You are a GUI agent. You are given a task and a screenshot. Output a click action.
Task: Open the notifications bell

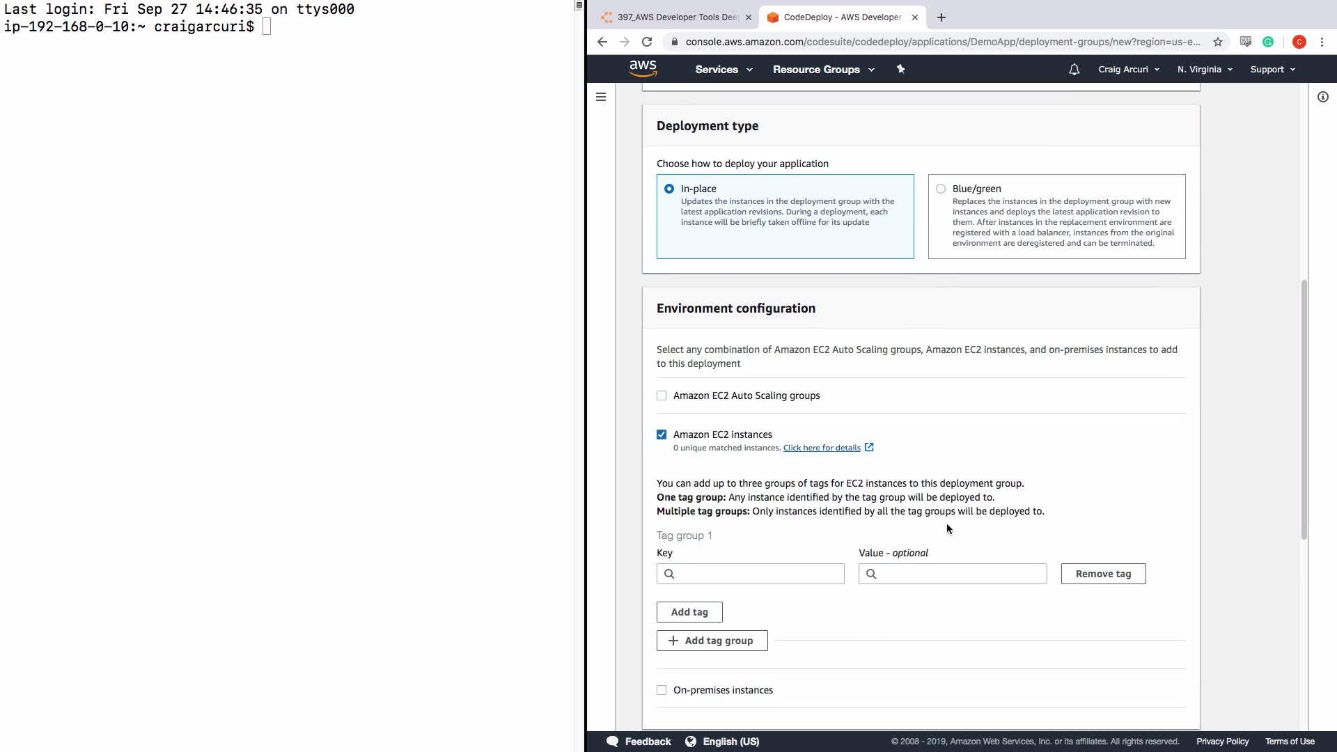tap(1074, 70)
